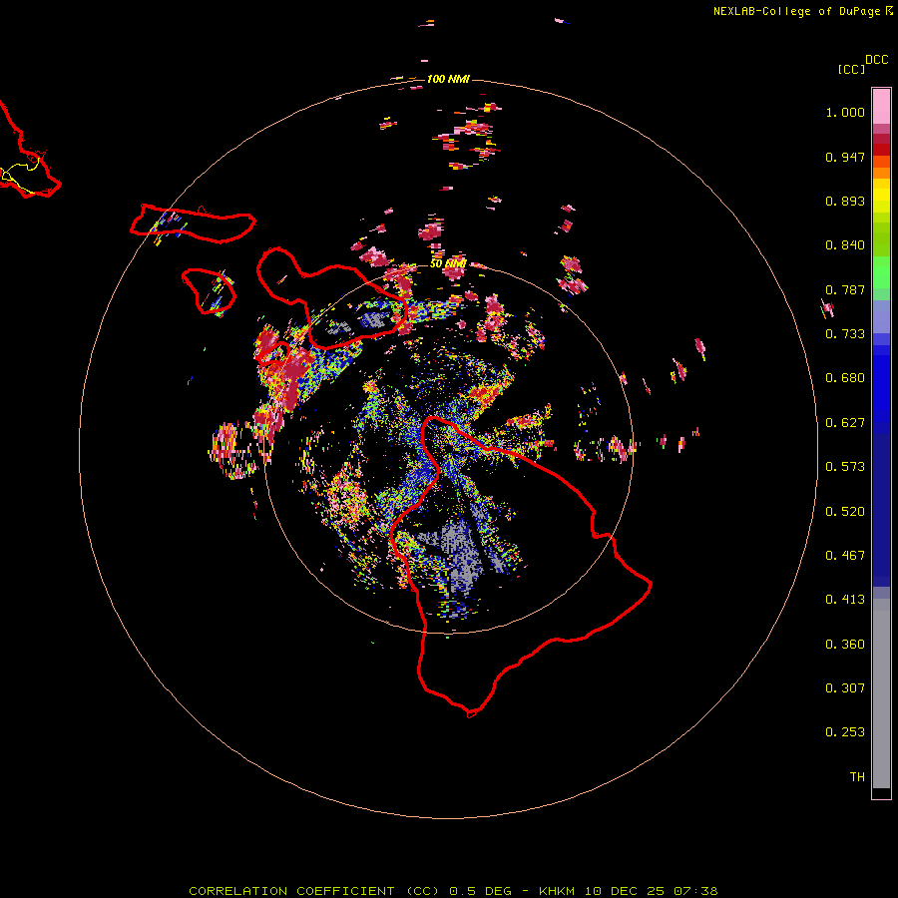
Task: Select the 0.733 scale value
Action: click(845, 334)
